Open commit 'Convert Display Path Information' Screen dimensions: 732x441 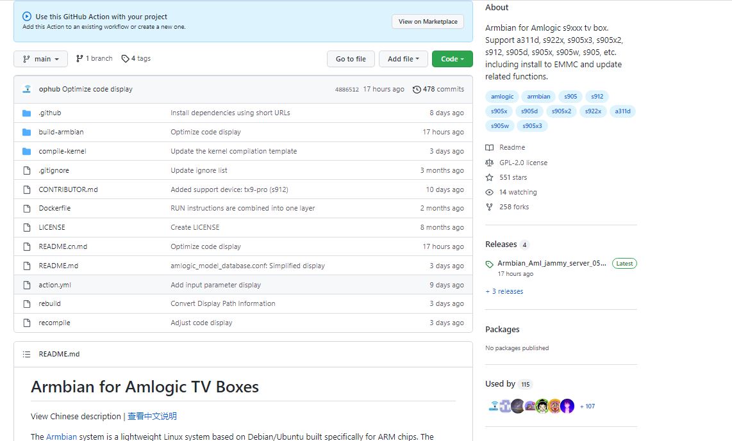pos(222,303)
